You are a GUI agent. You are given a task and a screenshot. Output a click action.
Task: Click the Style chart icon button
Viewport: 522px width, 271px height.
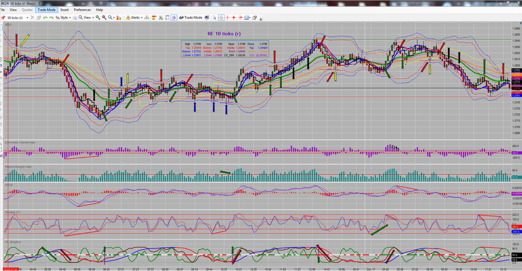[x=61, y=18]
